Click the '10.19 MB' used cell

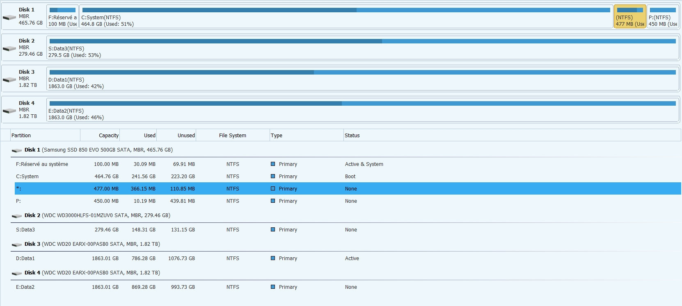tap(144, 201)
